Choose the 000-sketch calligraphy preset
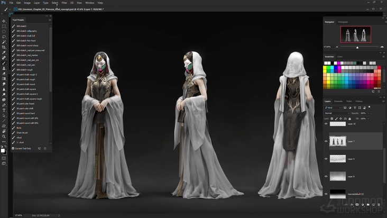The image size is (387, 218). coord(26,31)
